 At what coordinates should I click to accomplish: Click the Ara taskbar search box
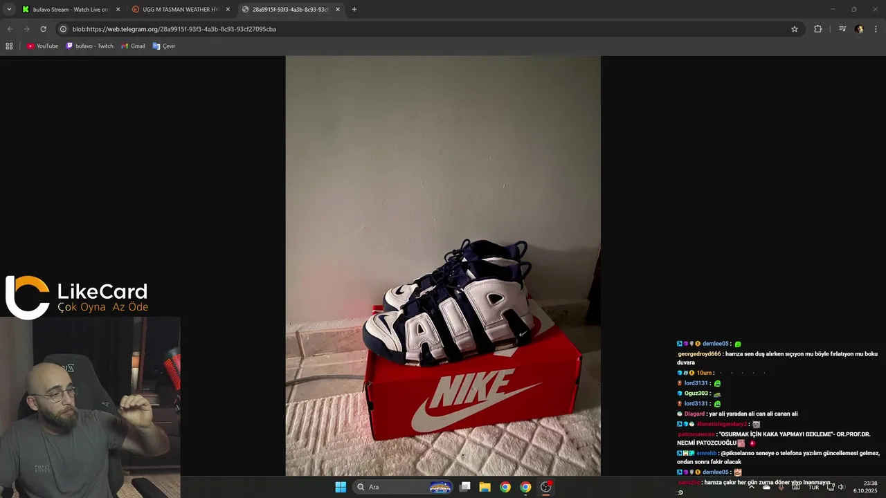(403, 487)
